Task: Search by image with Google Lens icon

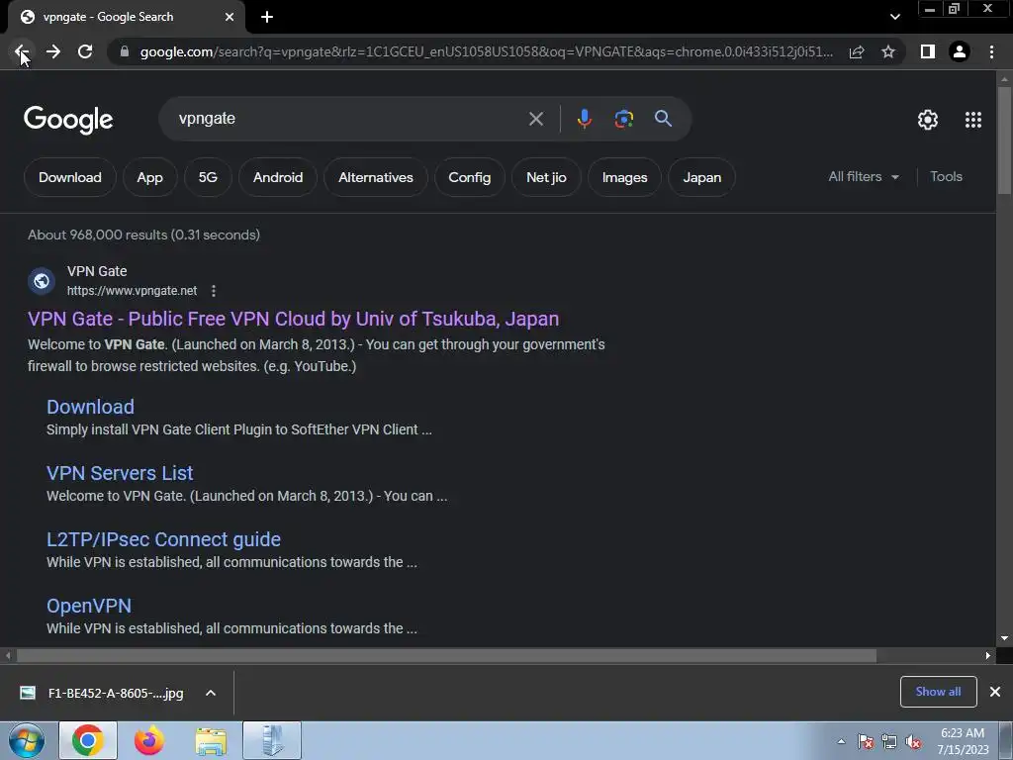Action: (623, 119)
